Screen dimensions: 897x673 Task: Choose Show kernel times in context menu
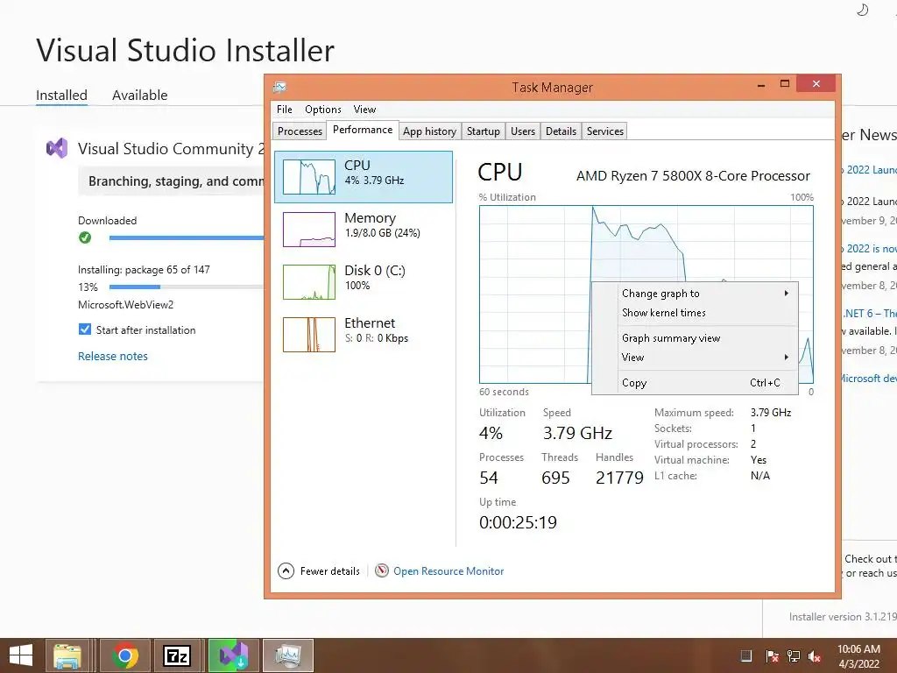pos(695,313)
